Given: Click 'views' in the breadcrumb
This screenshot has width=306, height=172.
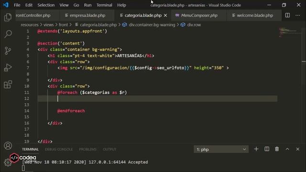Looking at the screenshot, I should click(48, 25).
